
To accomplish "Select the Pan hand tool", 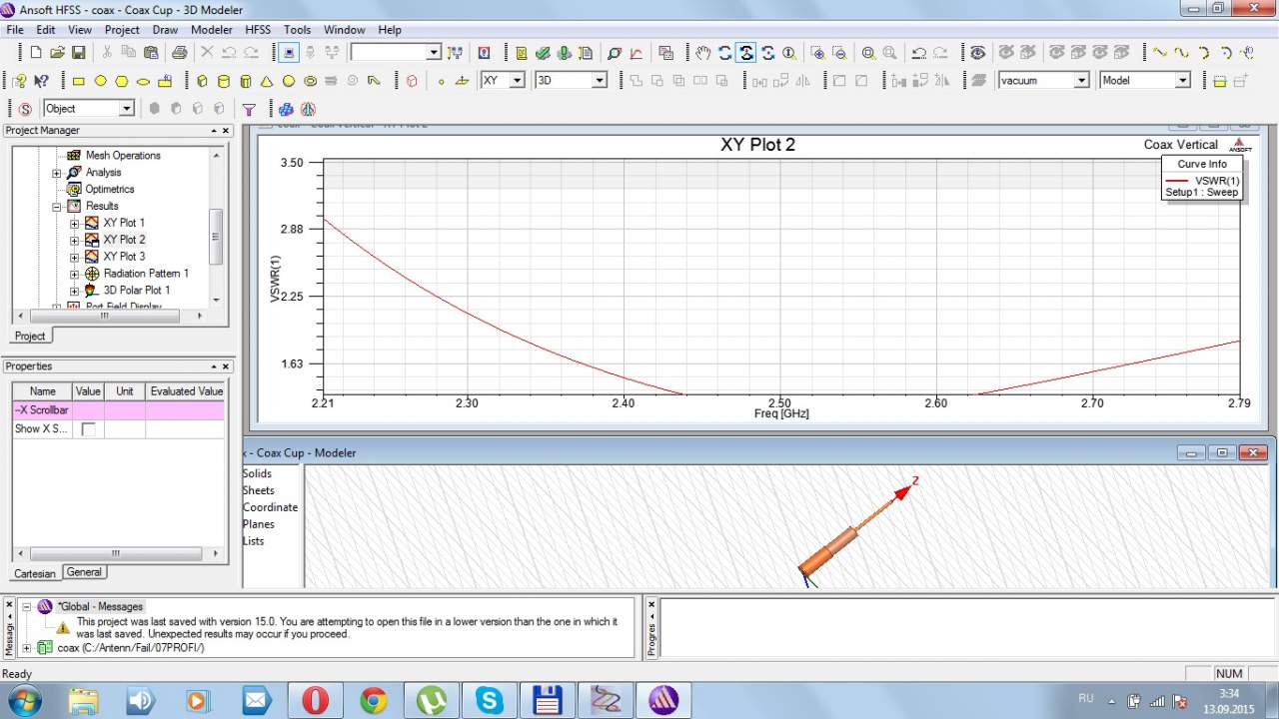I will [x=703, y=53].
